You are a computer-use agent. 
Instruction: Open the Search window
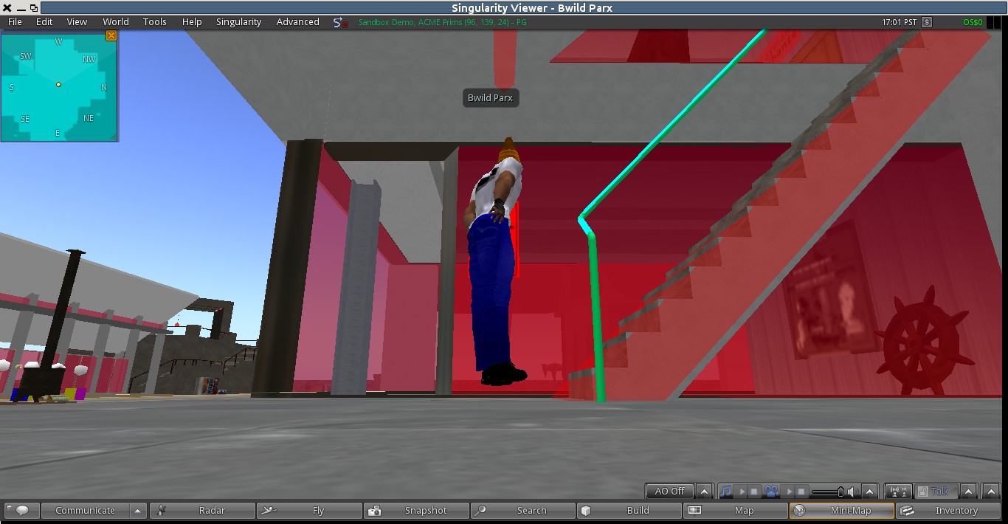coord(523,510)
